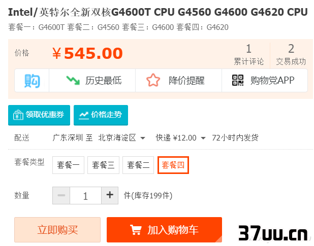Click the shopping cart icon on 加入购物车

pyautogui.click(x=136, y=230)
